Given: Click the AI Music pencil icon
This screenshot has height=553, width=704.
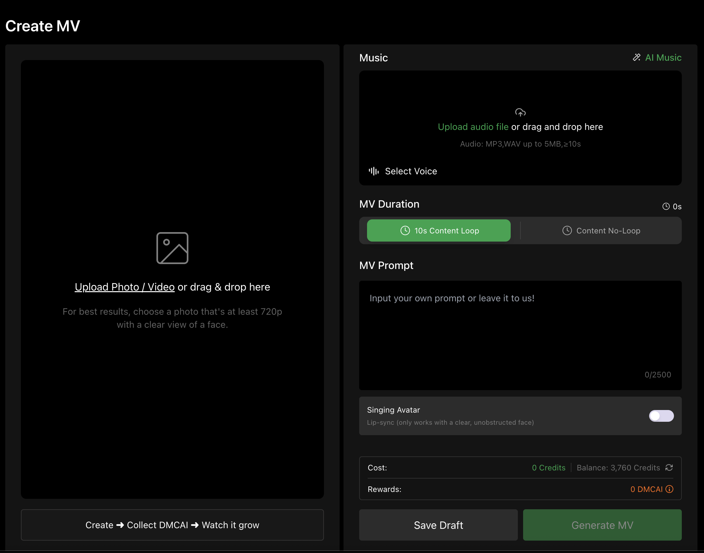Looking at the screenshot, I should point(636,57).
